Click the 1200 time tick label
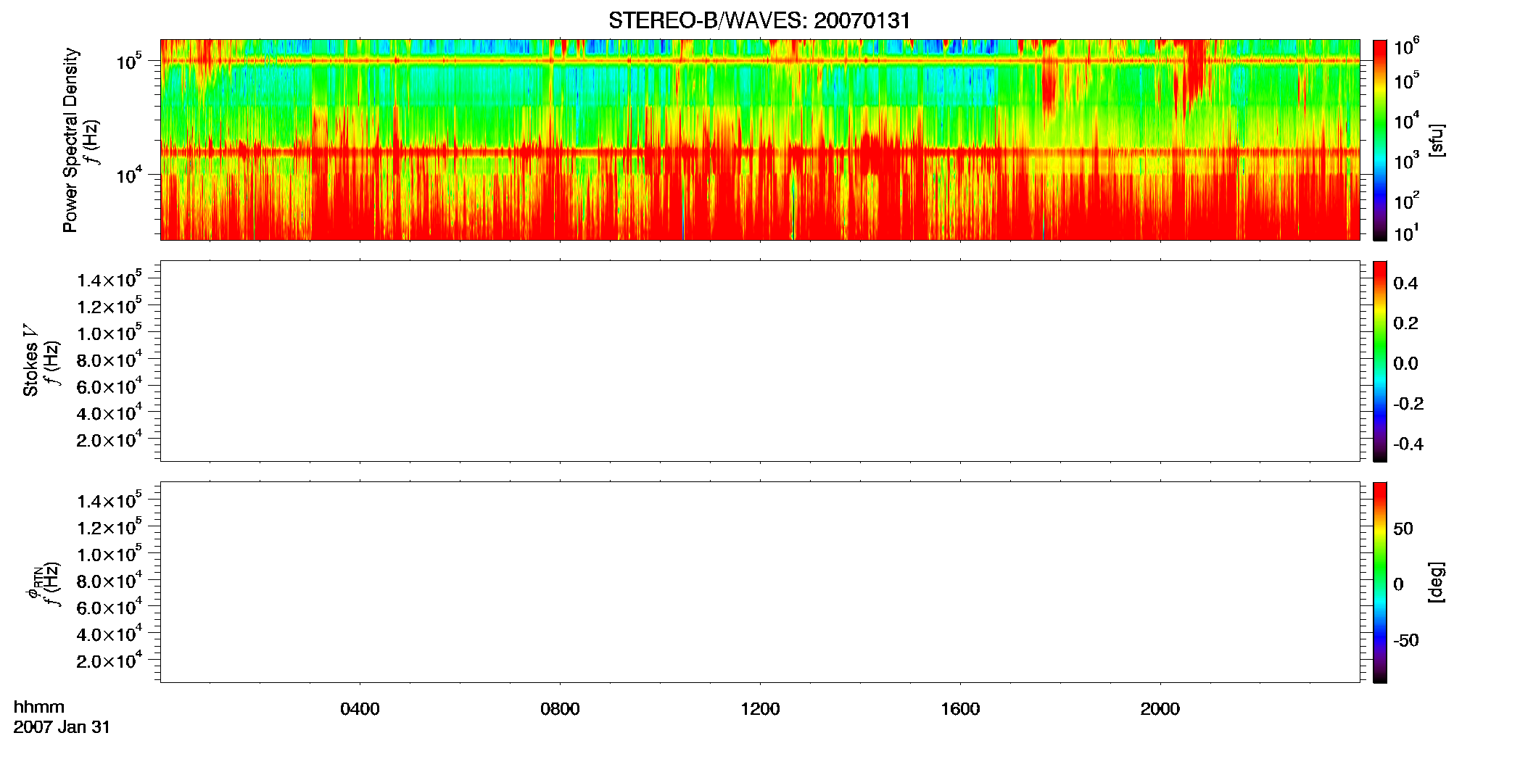The image size is (1520, 783). click(760, 709)
